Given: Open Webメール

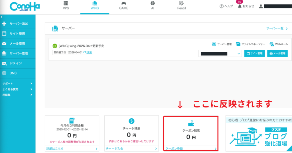Looking at the screenshot, I should [x=279, y=44].
